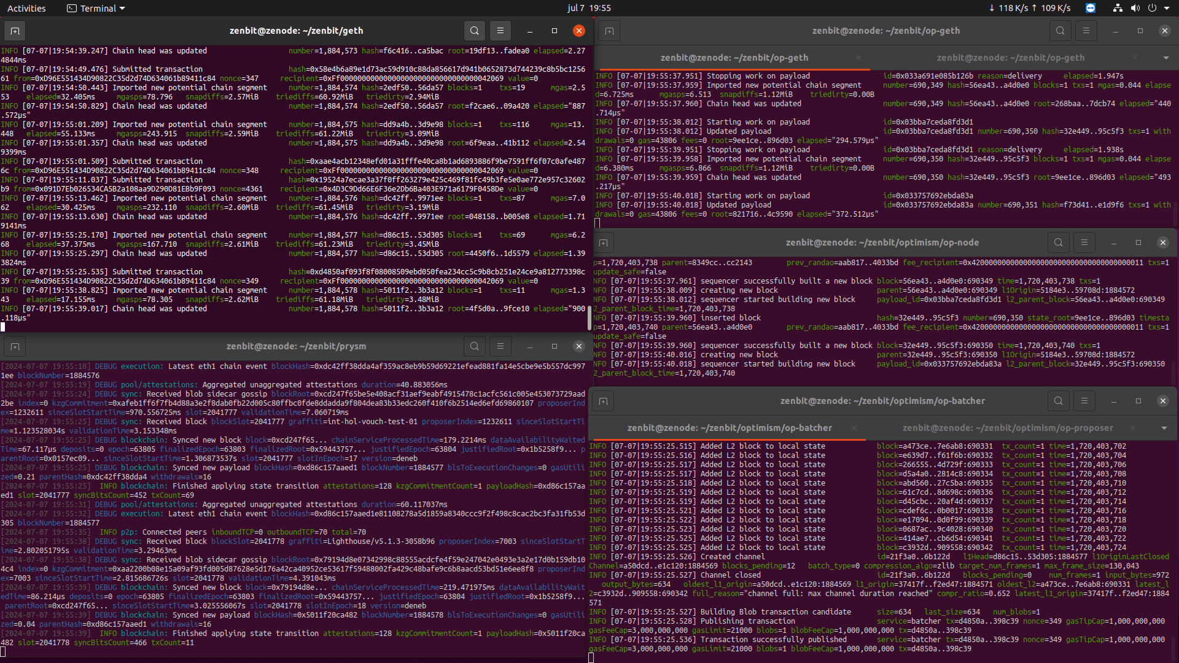
Task: Minimize the geth terminal window
Action: [x=530, y=31]
